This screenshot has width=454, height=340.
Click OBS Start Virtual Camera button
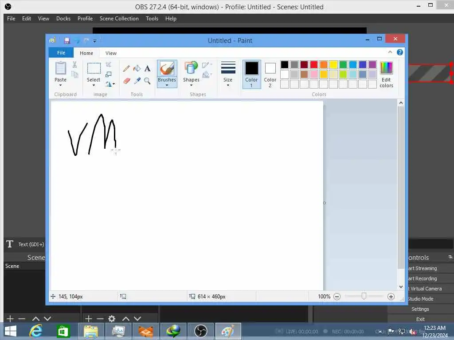(x=424, y=289)
